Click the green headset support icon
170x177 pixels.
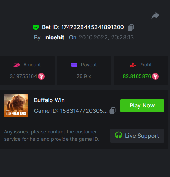(119, 135)
